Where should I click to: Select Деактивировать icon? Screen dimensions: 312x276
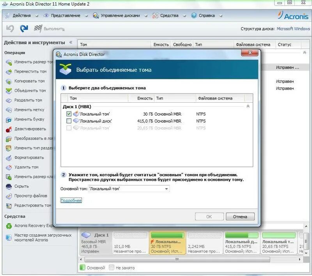9,129
